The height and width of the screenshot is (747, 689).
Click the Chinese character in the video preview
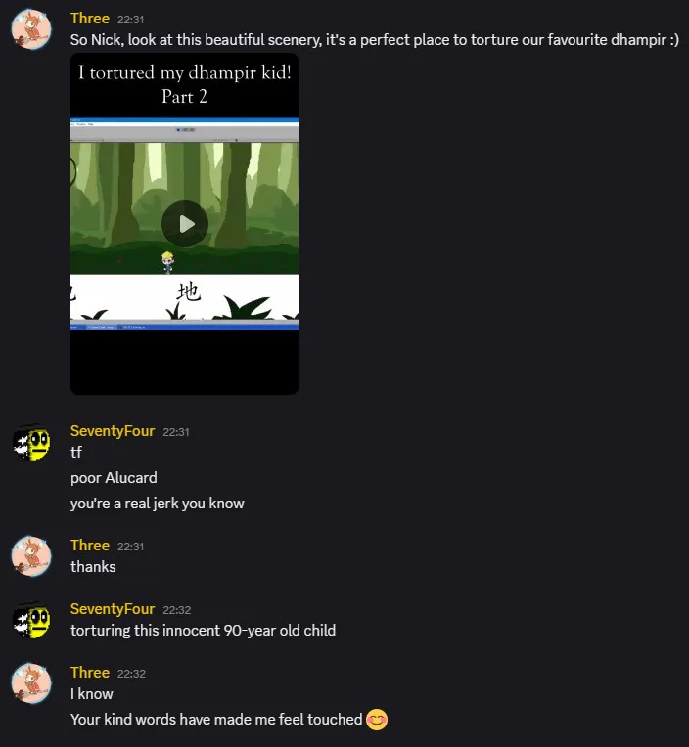(188, 291)
